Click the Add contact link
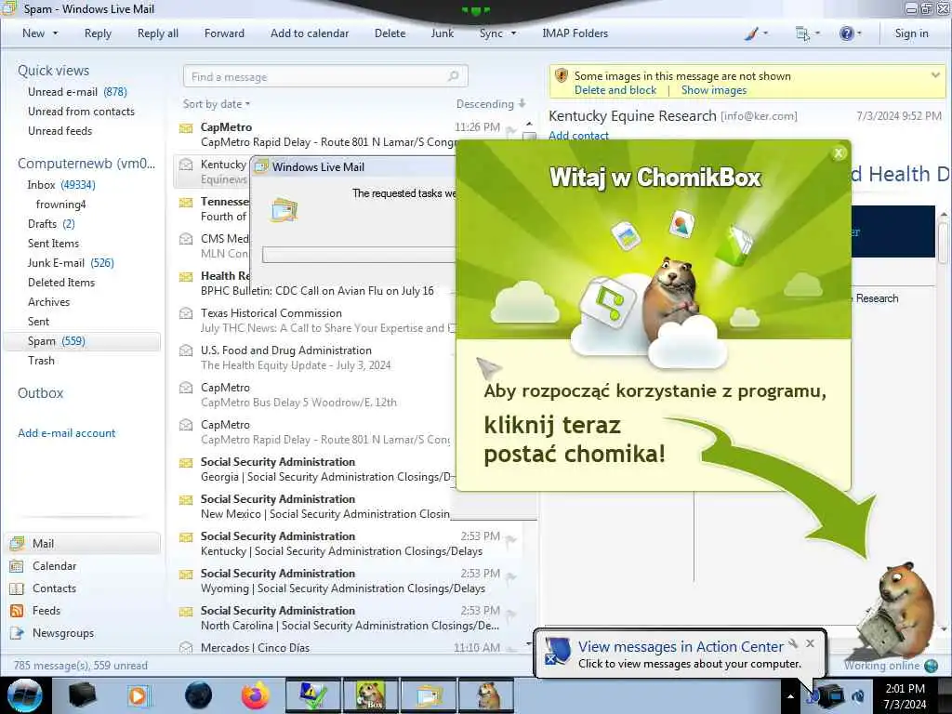Screen dimensions: 952x714 578,136
